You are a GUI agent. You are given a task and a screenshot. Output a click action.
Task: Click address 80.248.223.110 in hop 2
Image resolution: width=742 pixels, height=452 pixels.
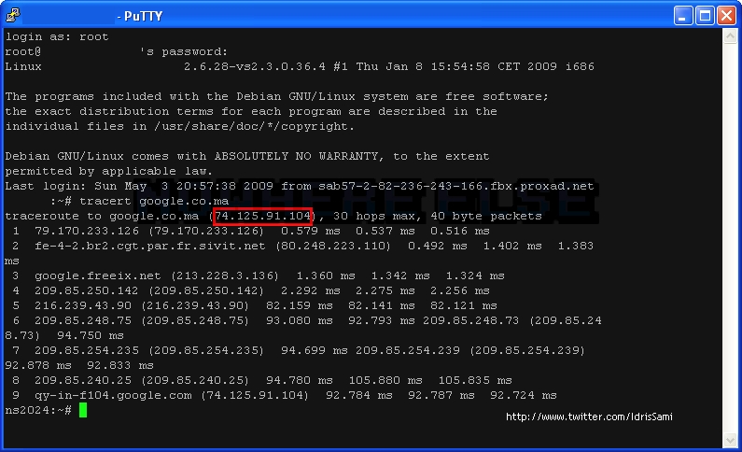click(x=332, y=247)
